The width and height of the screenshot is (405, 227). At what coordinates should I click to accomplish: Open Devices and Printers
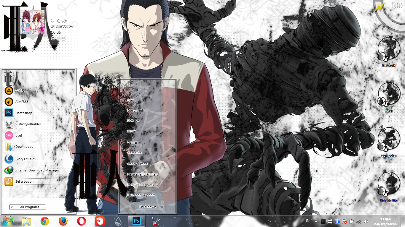[x=143, y=174]
